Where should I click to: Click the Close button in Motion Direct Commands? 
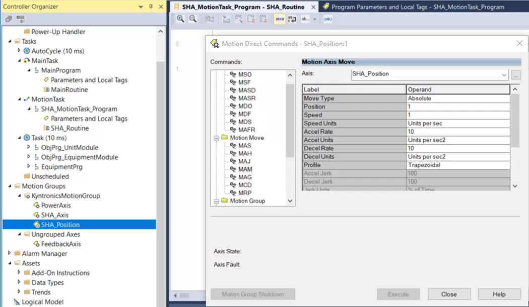(x=449, y=294)
